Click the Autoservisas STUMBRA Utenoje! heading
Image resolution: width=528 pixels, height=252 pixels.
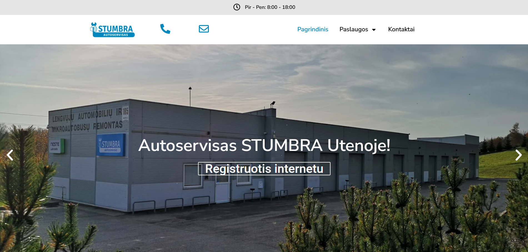coord(264,145)
